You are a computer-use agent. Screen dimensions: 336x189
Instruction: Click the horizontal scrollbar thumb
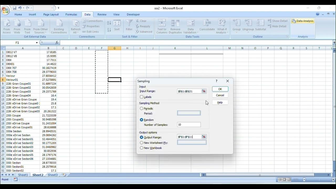click(x=260, y=175)
